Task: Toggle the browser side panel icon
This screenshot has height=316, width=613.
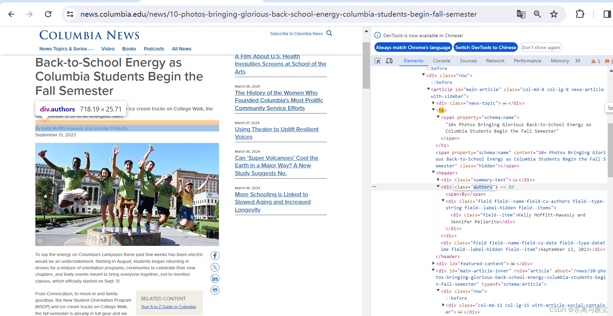Action: (x=607, y=14)
